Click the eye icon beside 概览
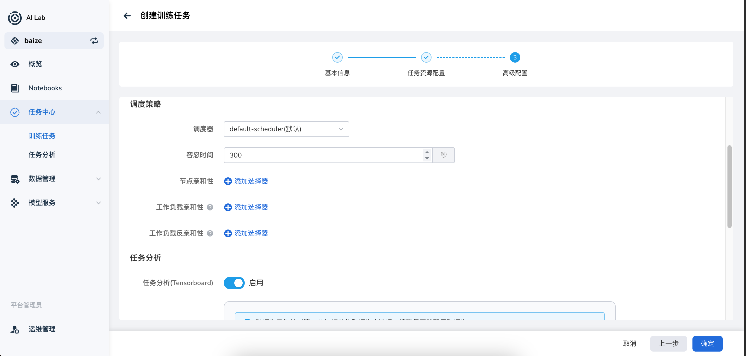The width and height of the screenshot is (746, 356). click(x=15, y=64)
